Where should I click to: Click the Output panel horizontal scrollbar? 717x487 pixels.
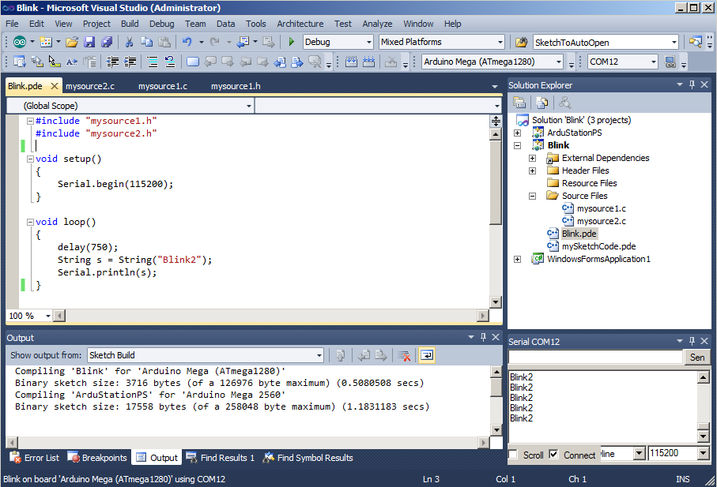coord(247,442)
